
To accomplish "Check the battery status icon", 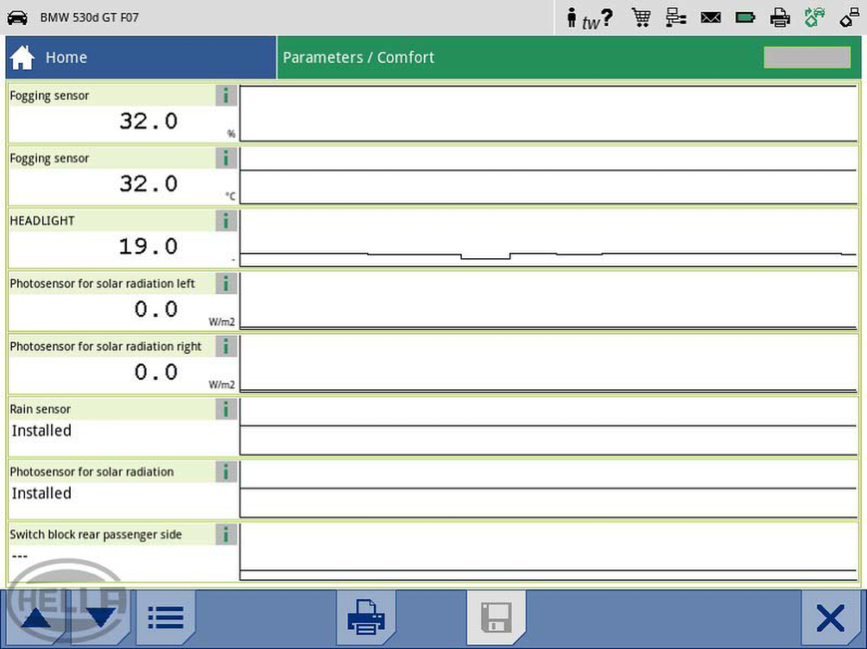I will 745,17.
